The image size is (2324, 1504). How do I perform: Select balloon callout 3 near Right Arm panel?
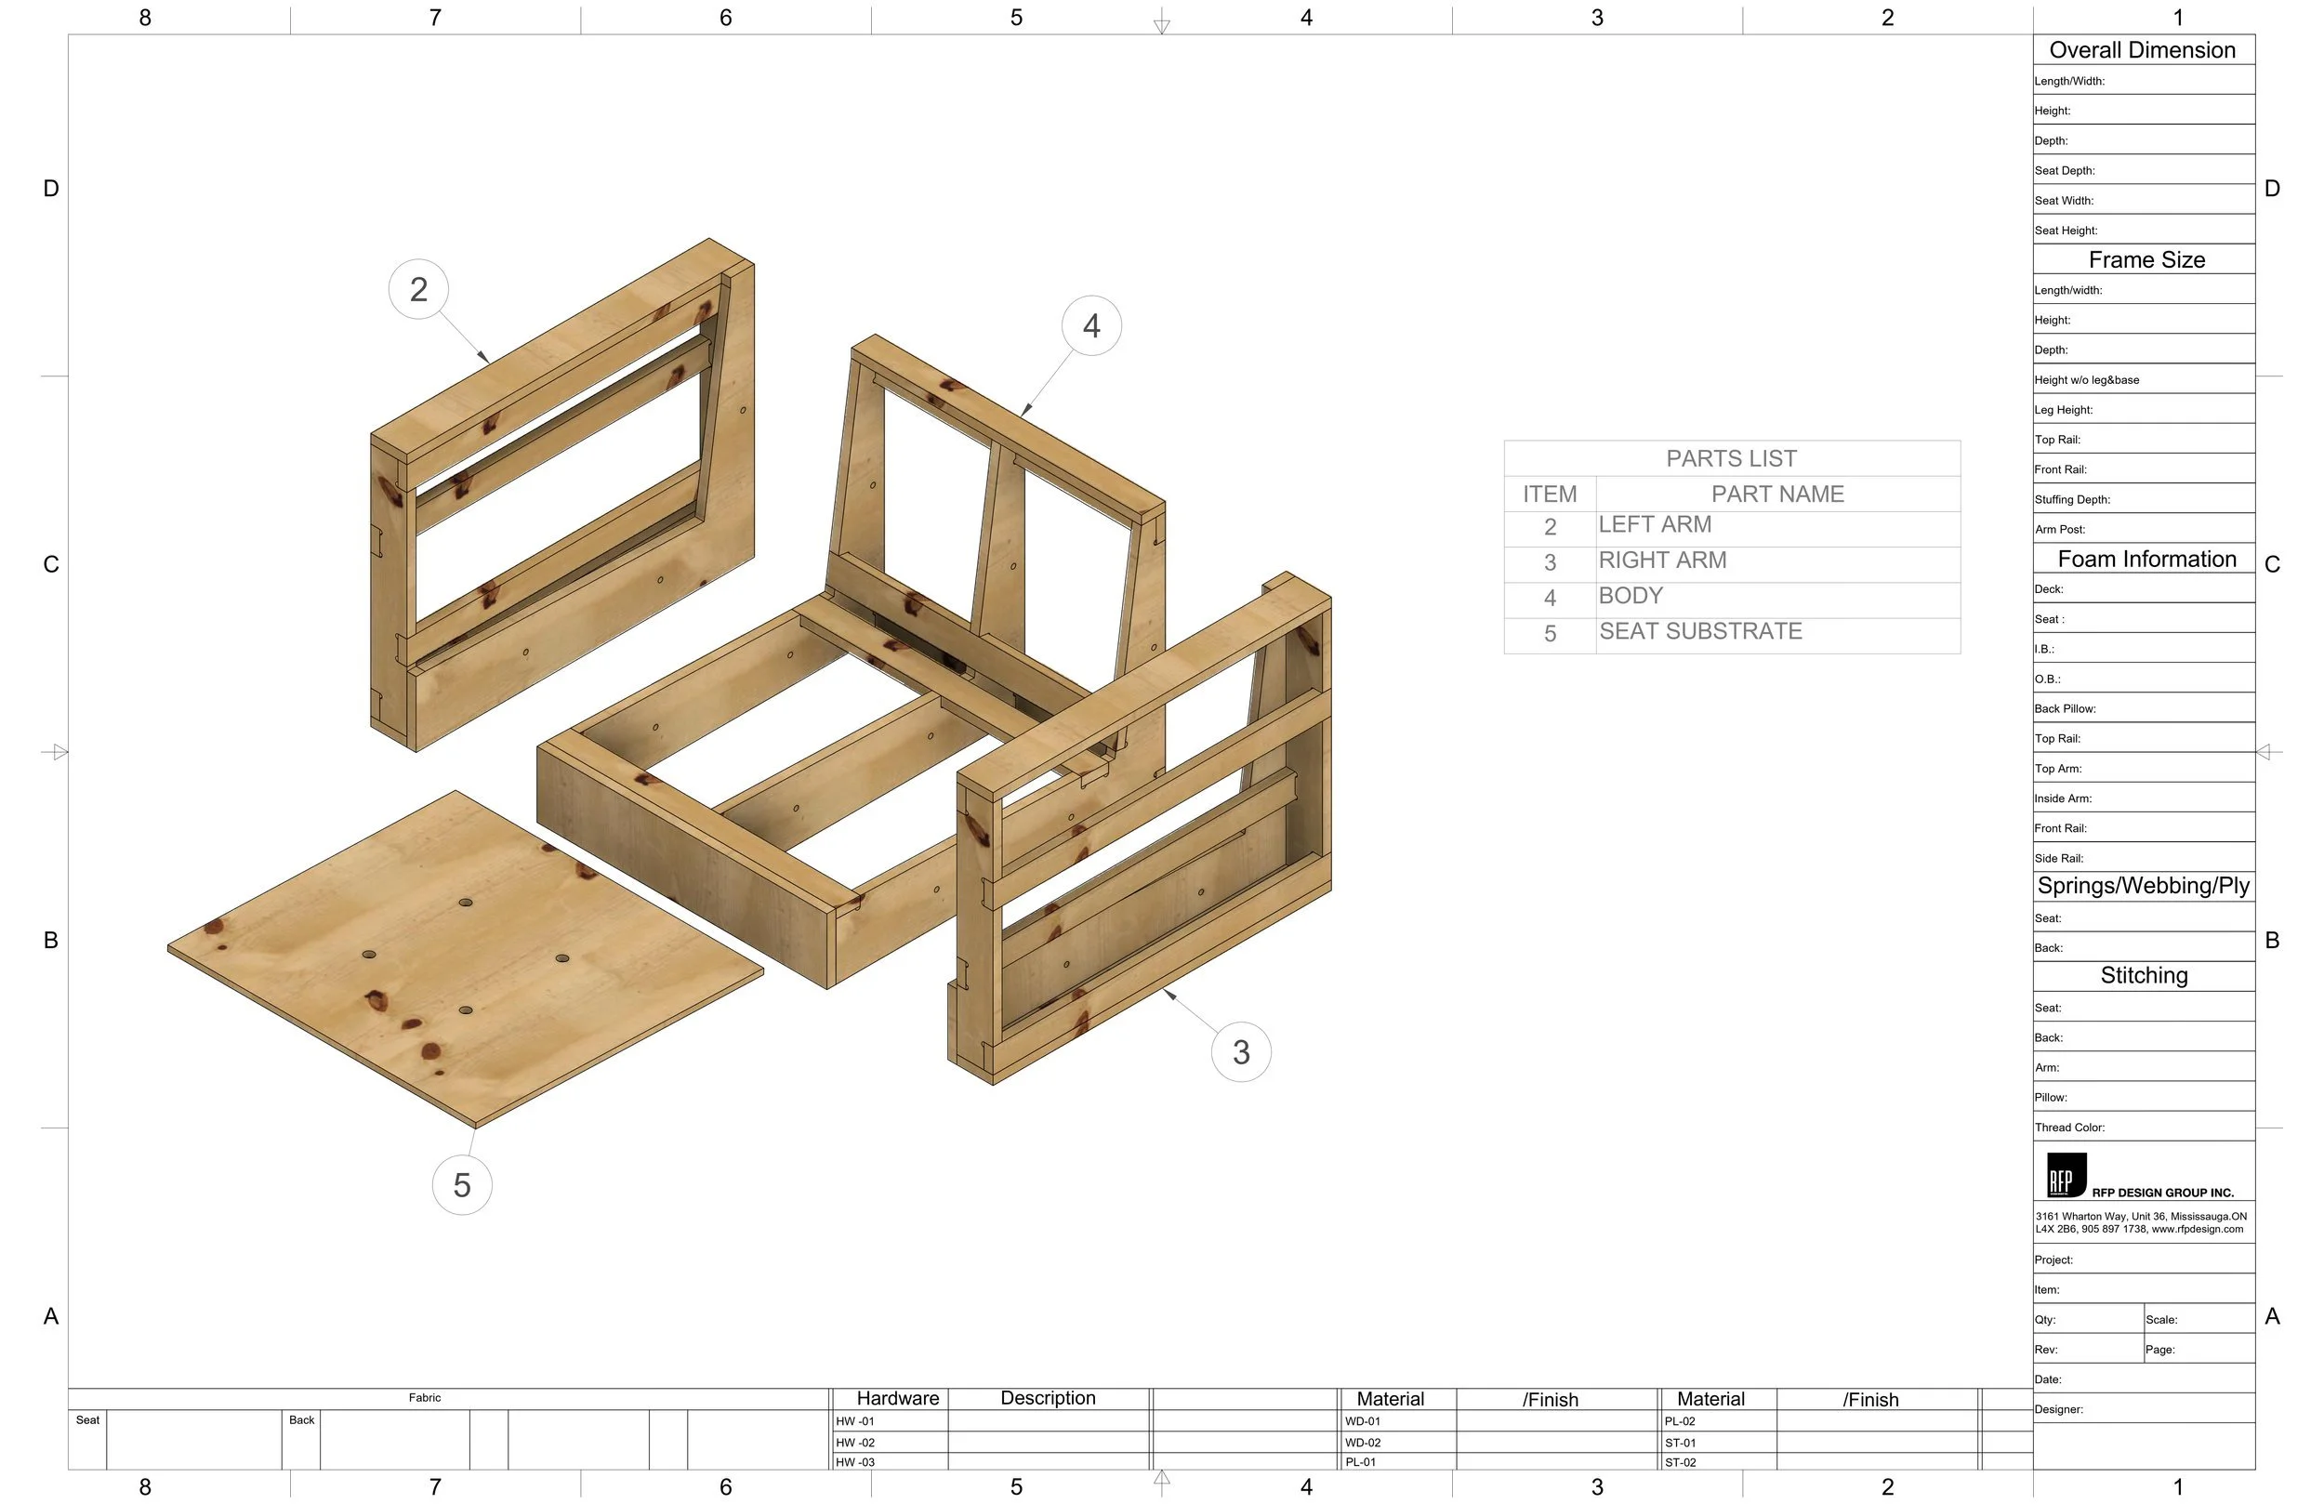[x=1242, y=1053]
